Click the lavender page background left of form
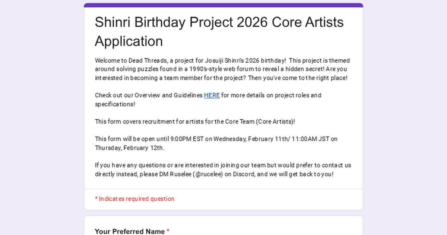447x235 pixels. coord(41,119)
